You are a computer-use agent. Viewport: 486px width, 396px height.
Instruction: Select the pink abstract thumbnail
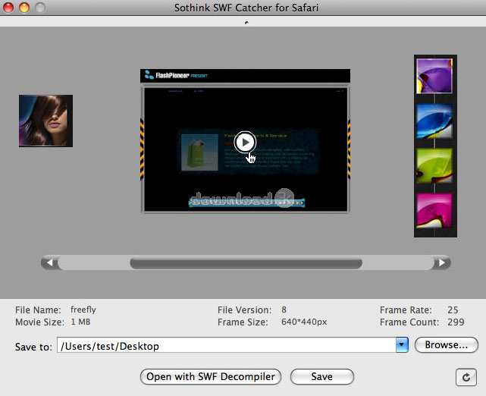434,211
